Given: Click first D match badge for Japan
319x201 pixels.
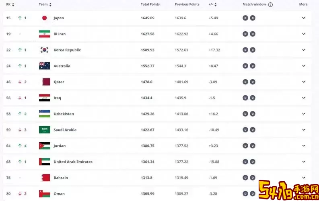Looking at the screenshot, I should pyautogui.click(x=245, y=18).
